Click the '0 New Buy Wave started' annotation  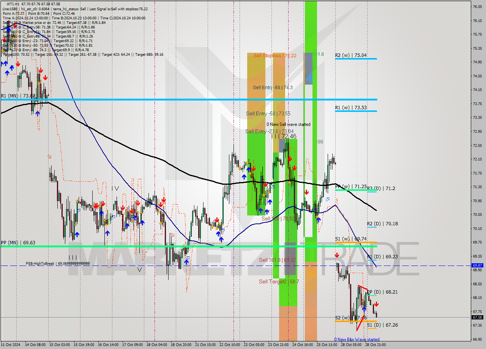point(357,340)
